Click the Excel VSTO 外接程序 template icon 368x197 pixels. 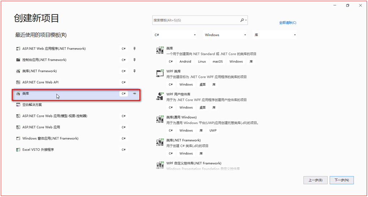pyautogui.click(x=18, y=150)
